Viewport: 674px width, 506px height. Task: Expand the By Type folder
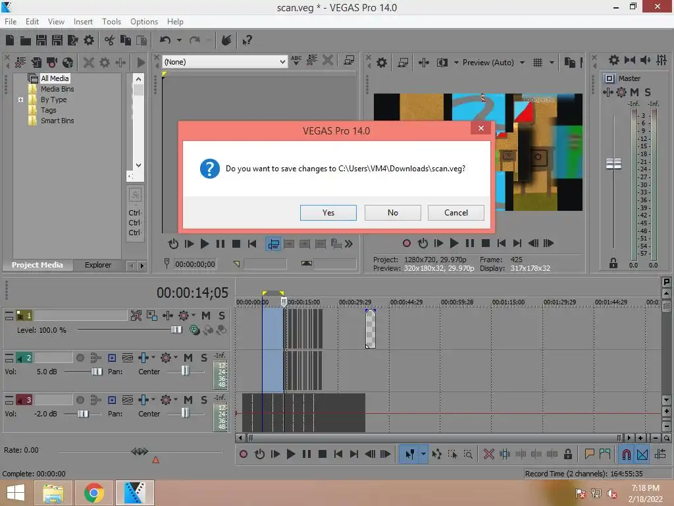(x=20, y=99)
